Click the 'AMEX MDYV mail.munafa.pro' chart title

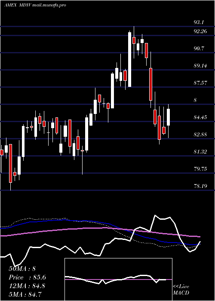tap(35, 5)
